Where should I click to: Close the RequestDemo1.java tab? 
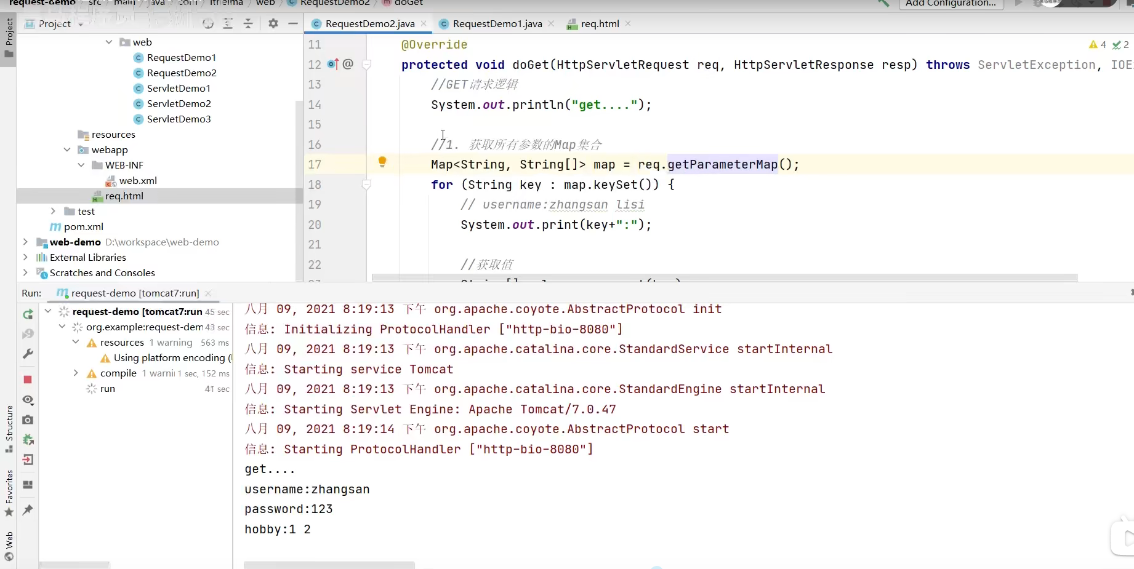coord(551,23)
